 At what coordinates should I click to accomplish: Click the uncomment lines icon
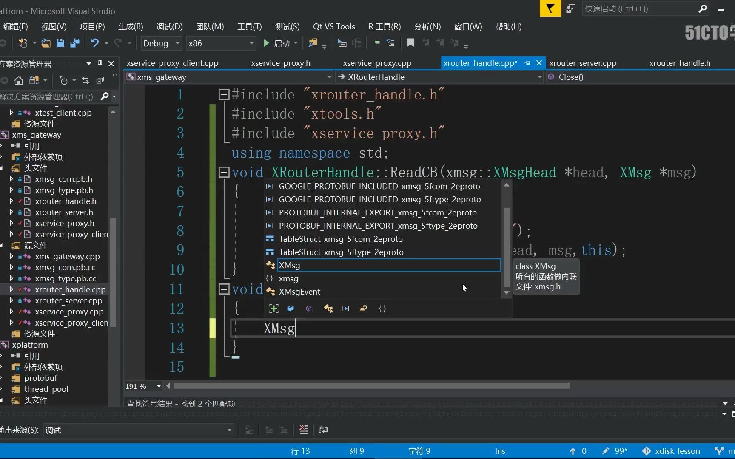[x=390, y=43]
